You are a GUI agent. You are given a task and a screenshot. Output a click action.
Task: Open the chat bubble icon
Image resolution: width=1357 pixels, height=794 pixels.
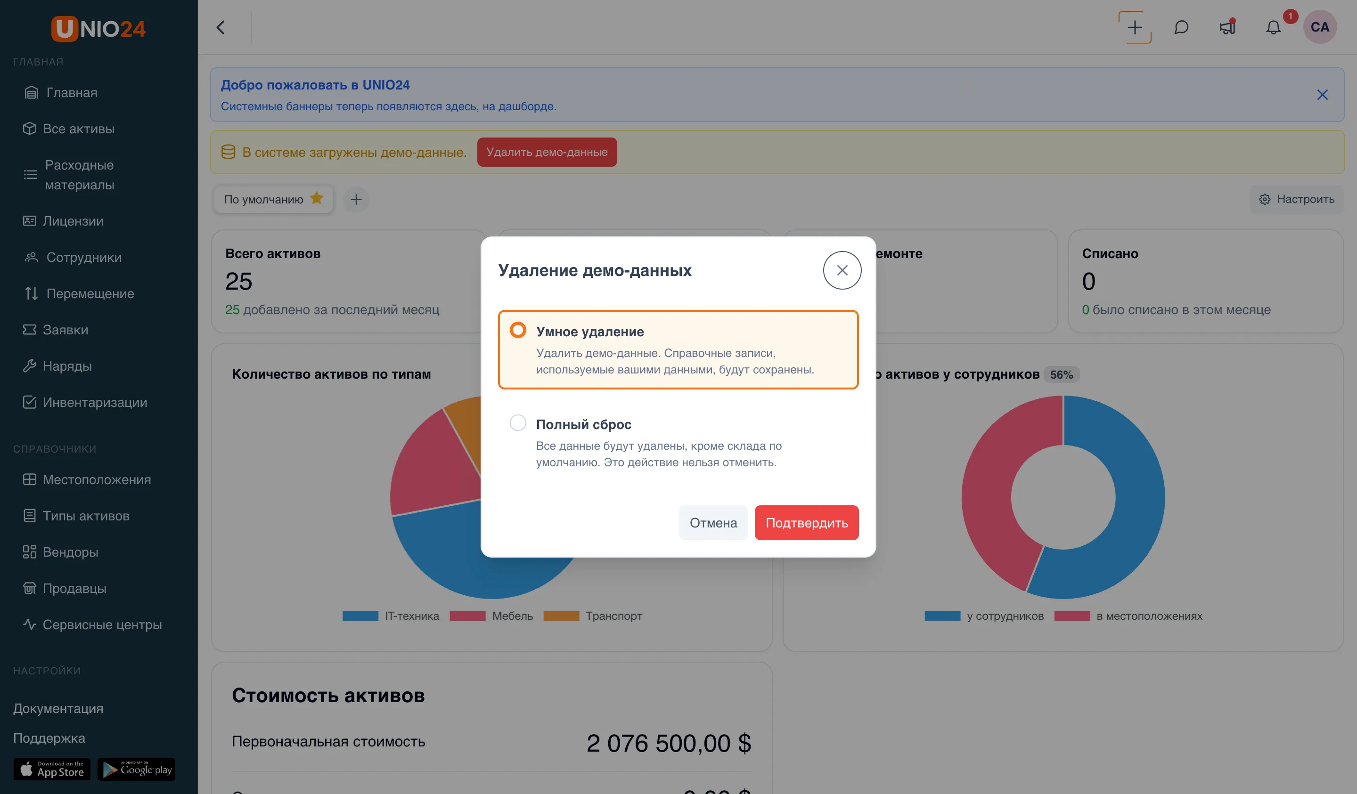pyautogui.click(x=1181, y=27)
